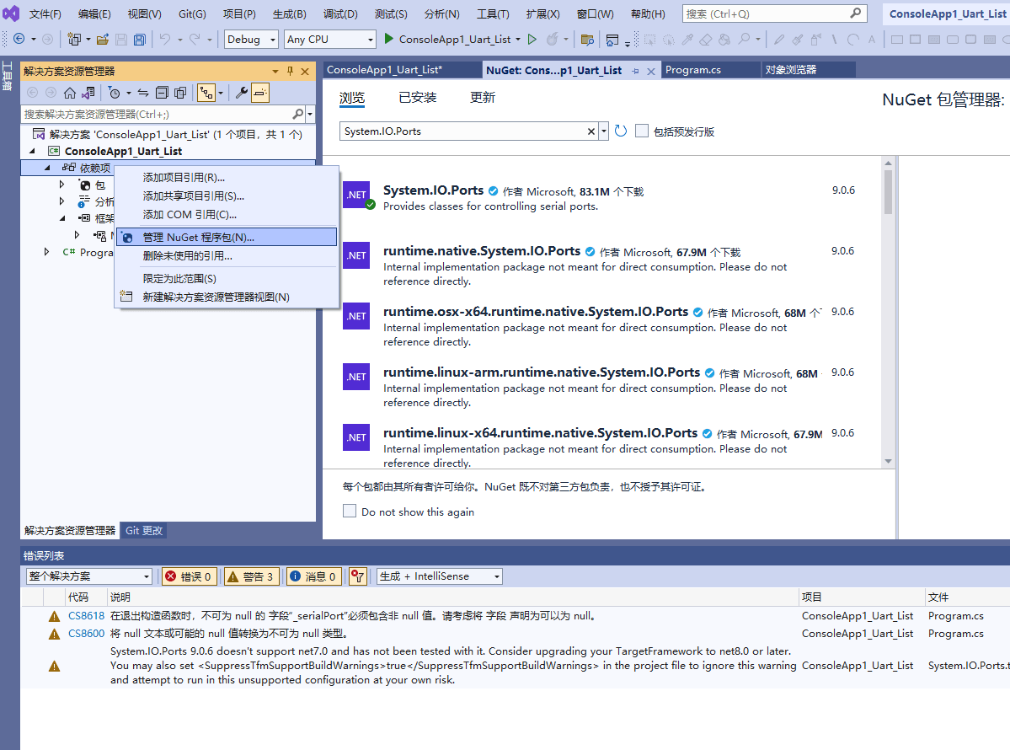
Task: Toggle the 警告 3 filter button
Action: click(x=251, y=576)
